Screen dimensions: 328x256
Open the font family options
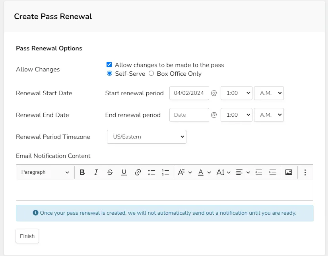185,172
